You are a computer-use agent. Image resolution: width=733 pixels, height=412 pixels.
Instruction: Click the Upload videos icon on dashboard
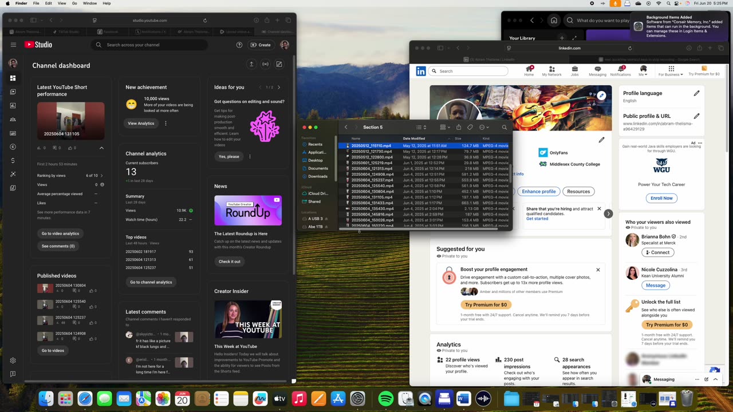click(x=251, y=64)
